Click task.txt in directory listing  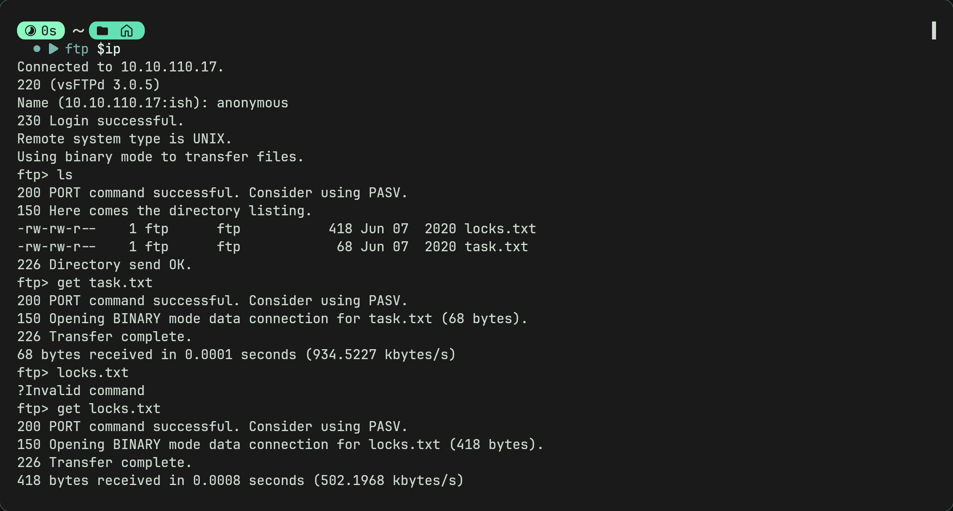point(496,247)
